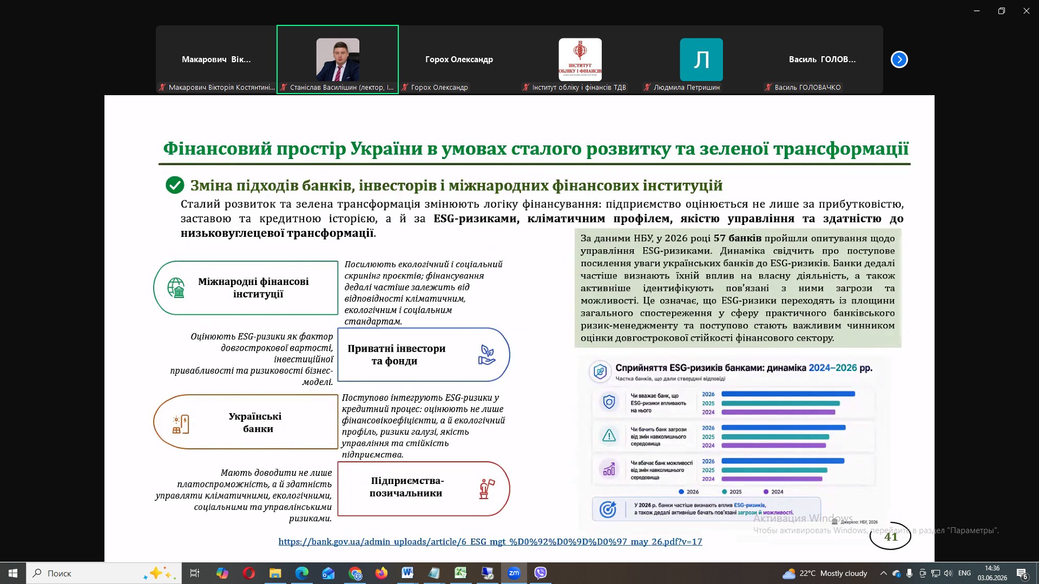Viewport: 1039px width, 584px height.
Task: Open the bank.gov.ua ESG report link
Action: [490, 541]
